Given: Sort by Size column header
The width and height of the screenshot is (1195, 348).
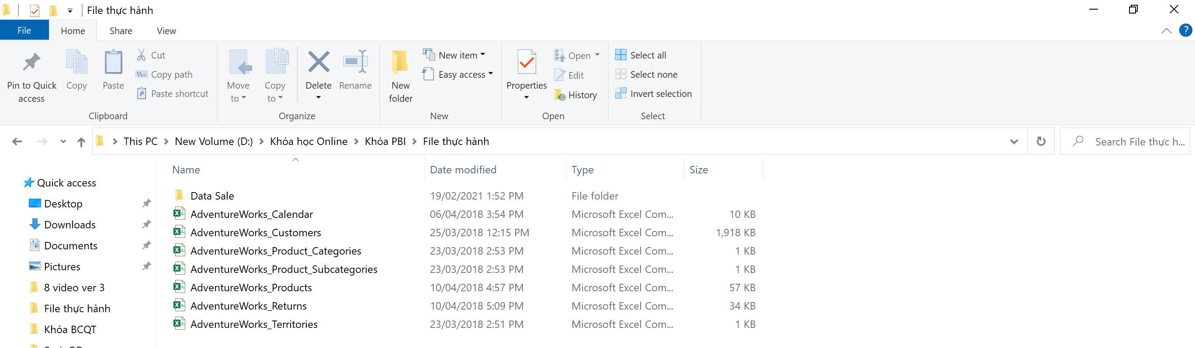Looking at the screenshot, I should 699,169.
